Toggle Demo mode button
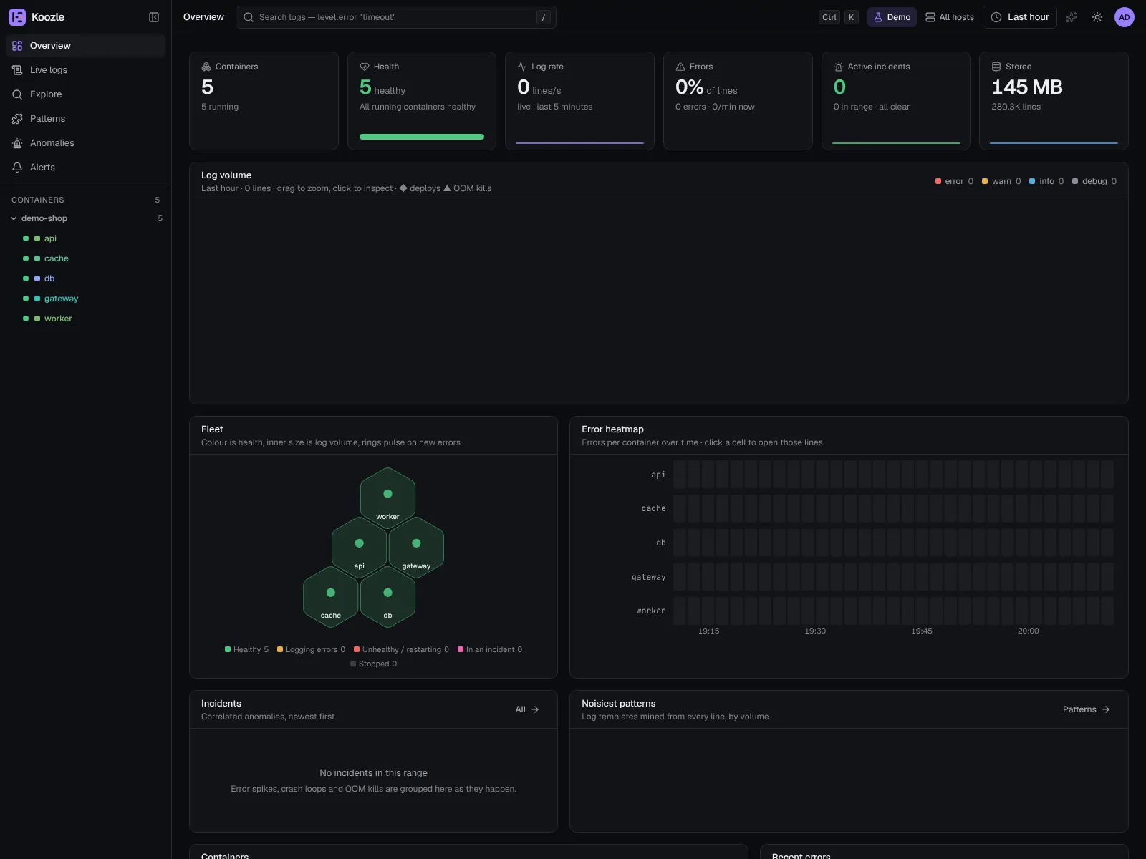 [892, 17]
